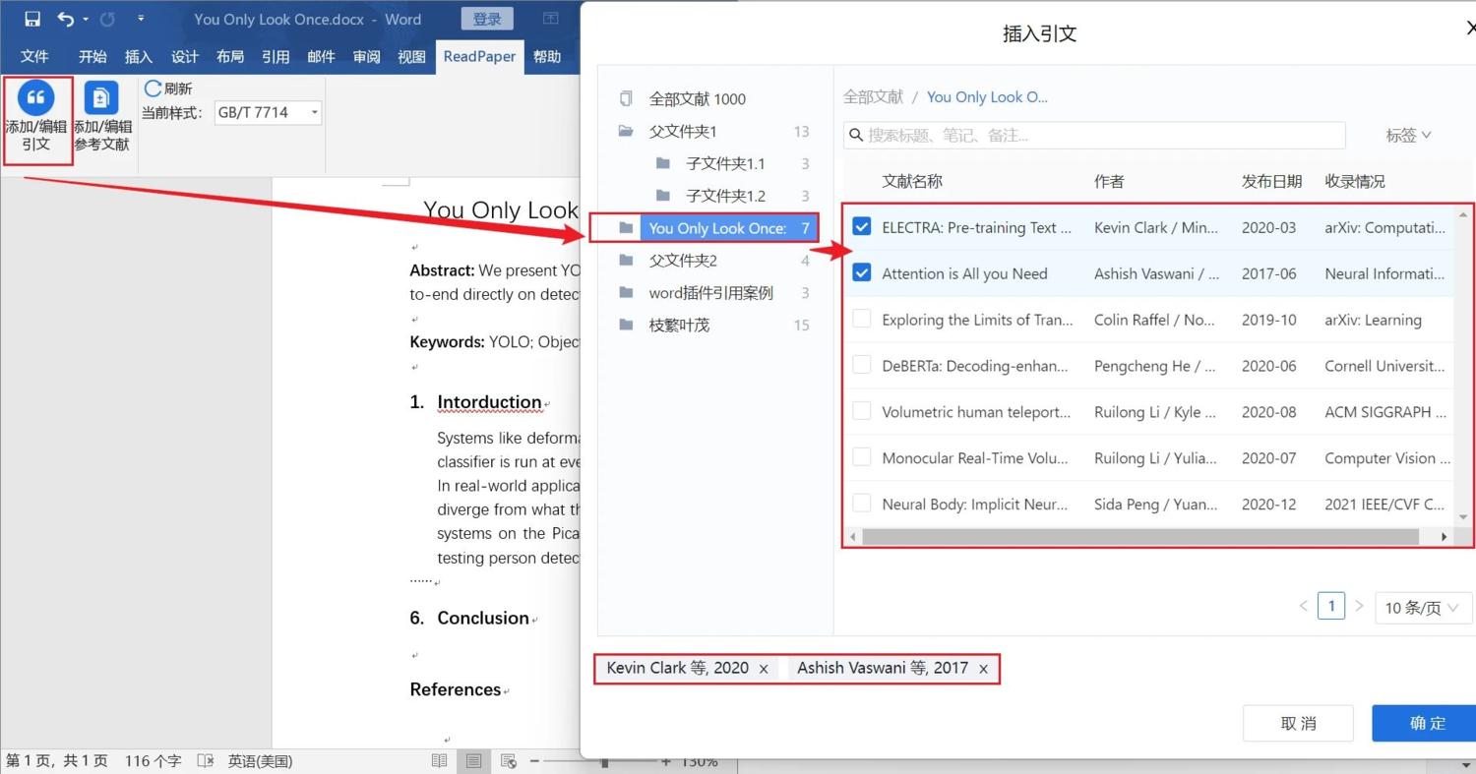This screenshot has width=1476, height=774.
Task: Click the Add/Edit citation quote icon
Action: (x=36, y=97)
